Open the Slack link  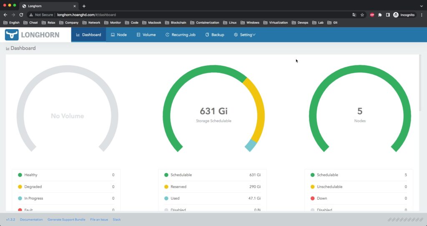pyautogui.click(x=117, y=219)
